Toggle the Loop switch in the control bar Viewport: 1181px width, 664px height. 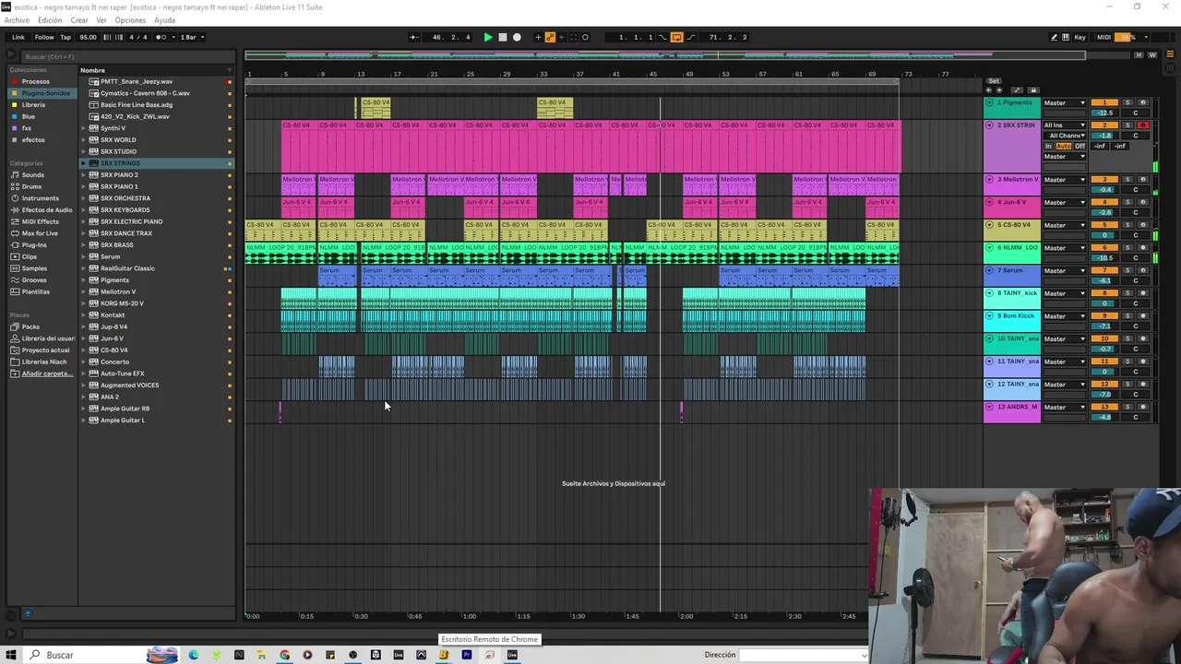click(676, 37)
